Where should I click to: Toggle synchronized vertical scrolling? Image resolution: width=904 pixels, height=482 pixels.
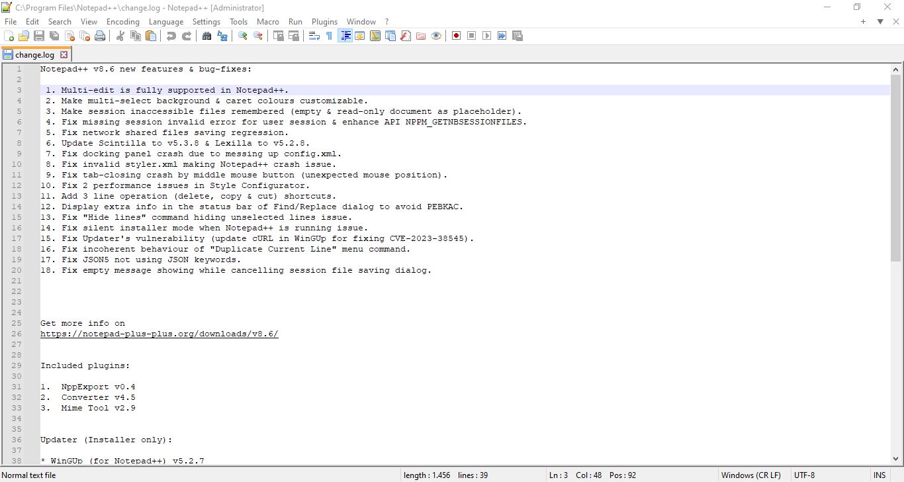(x=279, y=36)
